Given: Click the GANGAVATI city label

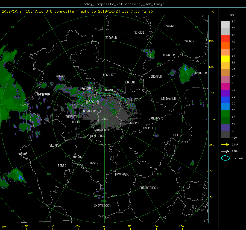Looking at the screenshot, I should (x=156, y=118).
